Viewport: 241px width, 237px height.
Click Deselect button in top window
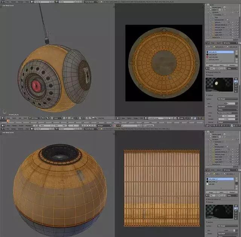[x=232, y=65]
